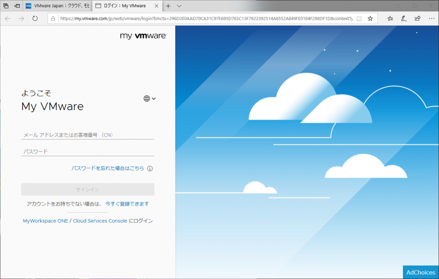439x279 pixels.
Task: Open the Cloud Services Console link
Action: tap(100, 221)
